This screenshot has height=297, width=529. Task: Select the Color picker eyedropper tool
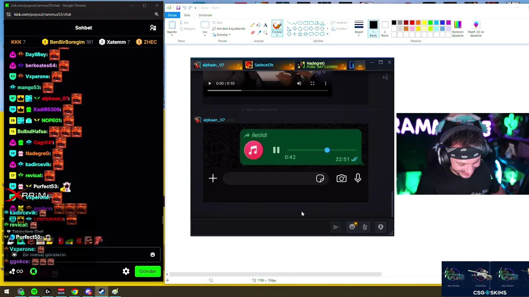pos(259,33)
